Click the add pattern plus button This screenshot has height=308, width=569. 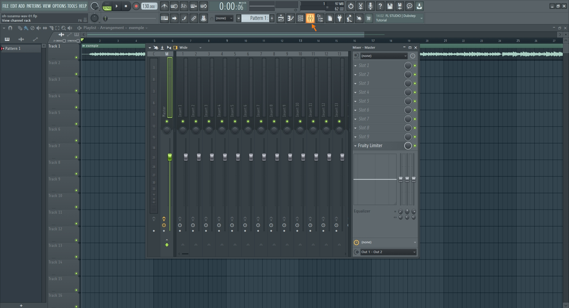tap(272, 18)
